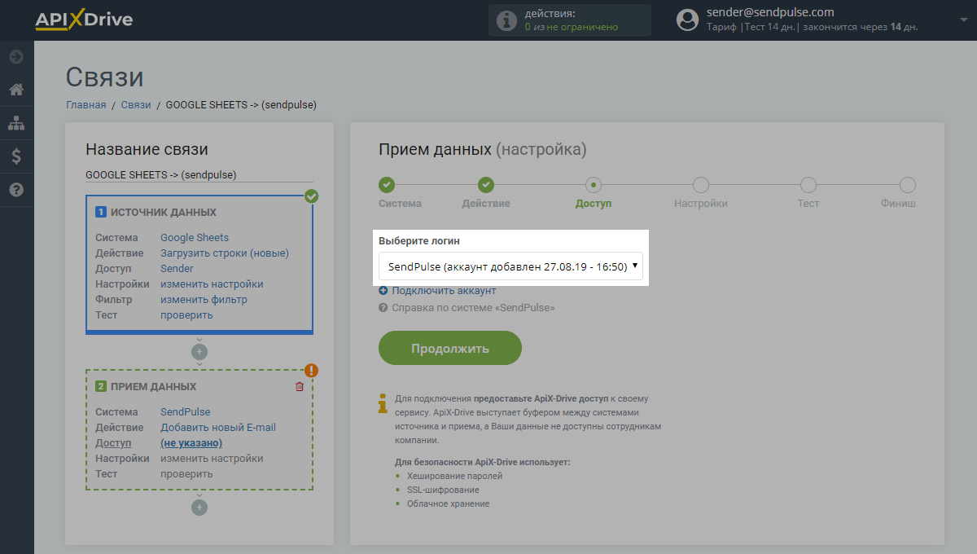This screenshot has height=554, width=977.
Task: Edit connection name field
Action: click(x=199, y=174)
